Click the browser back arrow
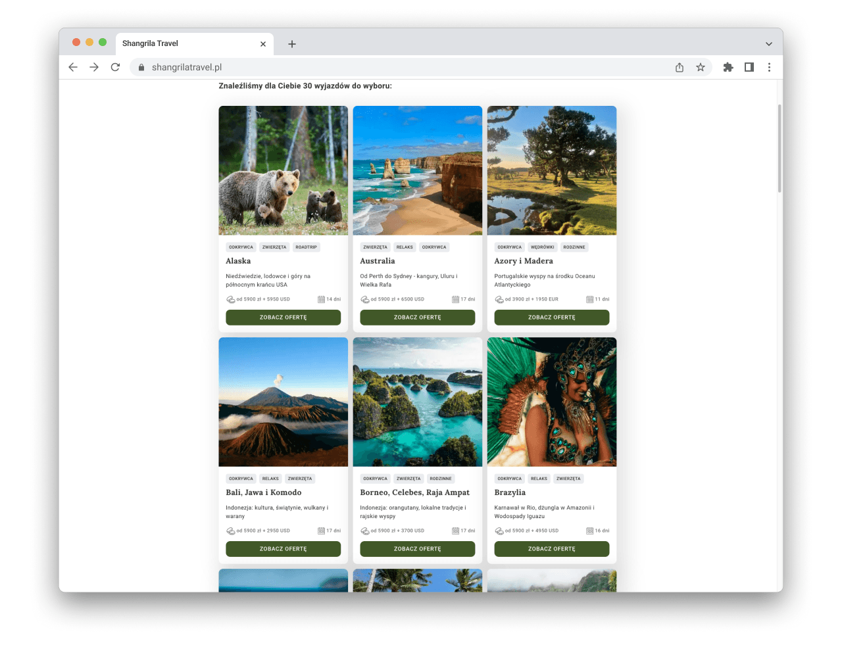 [x=73, y=67]
